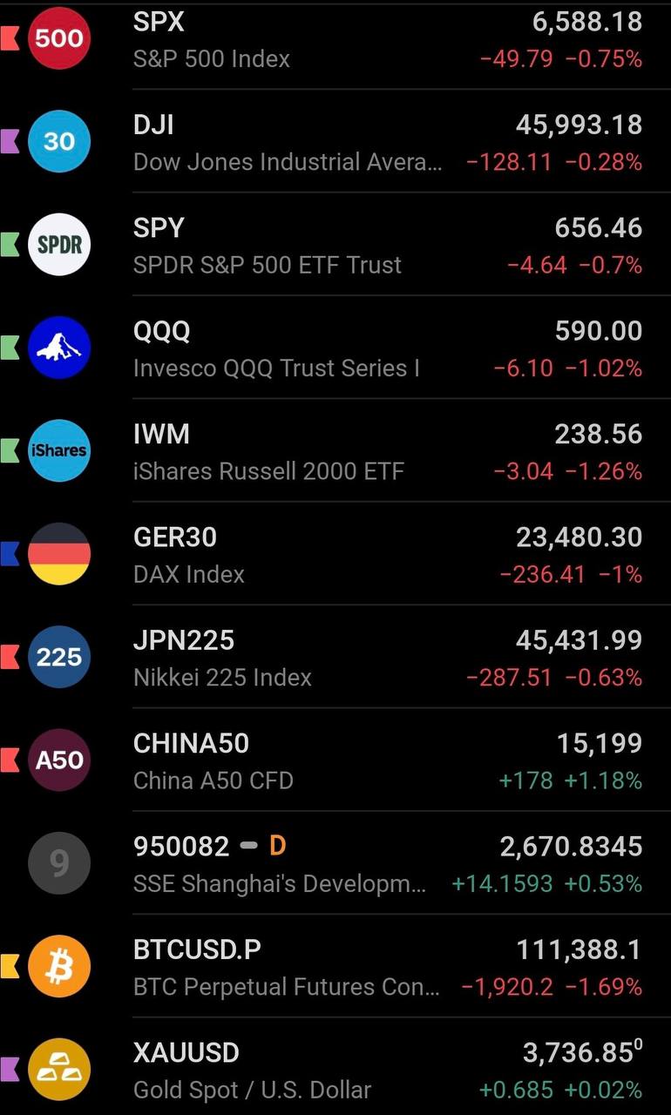Tap the orange Bitcoin logo icon
Image resolution: width=671 pixels, height=1115 pixels.
click(x=59, y=965)
